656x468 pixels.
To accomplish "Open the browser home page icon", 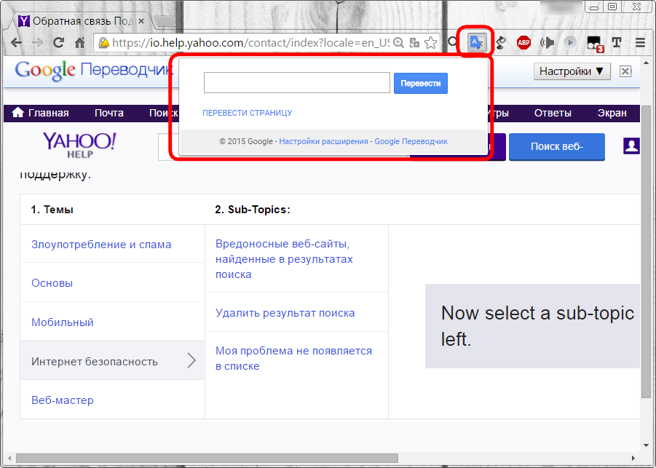I will point(79,42).
